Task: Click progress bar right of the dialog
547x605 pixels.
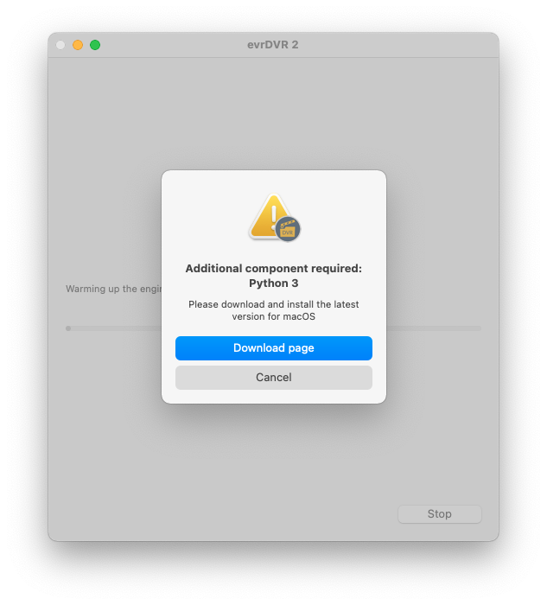Action: [434, 328]
